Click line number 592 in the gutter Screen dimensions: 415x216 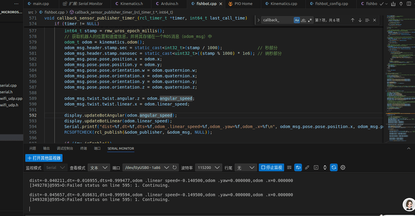[x=33, y=115]
